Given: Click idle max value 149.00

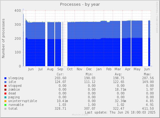Looking at the screenshot, I should [x=148, y=82].
